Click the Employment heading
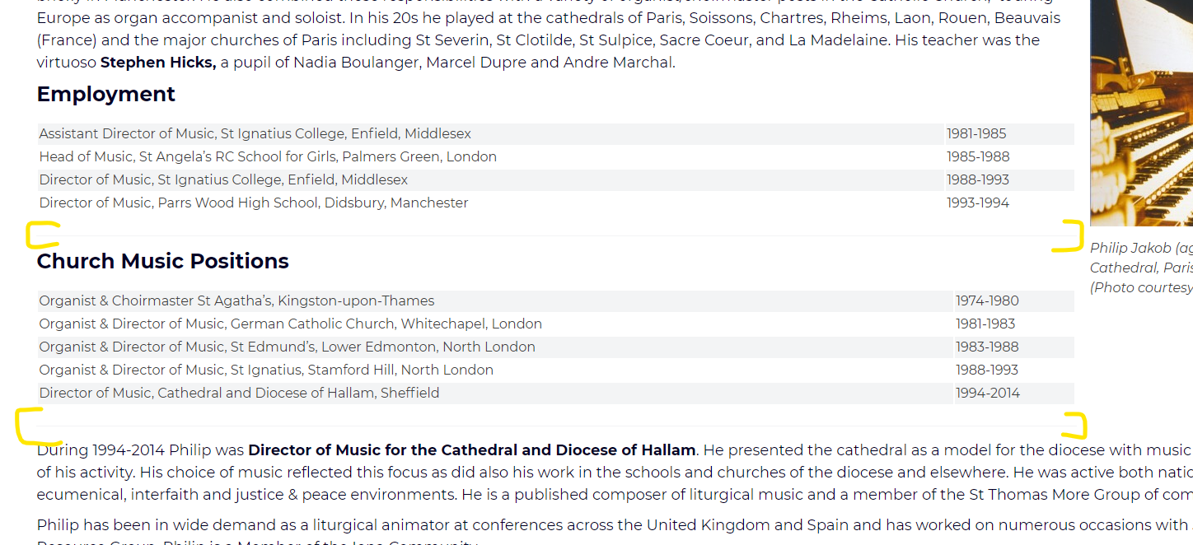 (x=105, y=95)
